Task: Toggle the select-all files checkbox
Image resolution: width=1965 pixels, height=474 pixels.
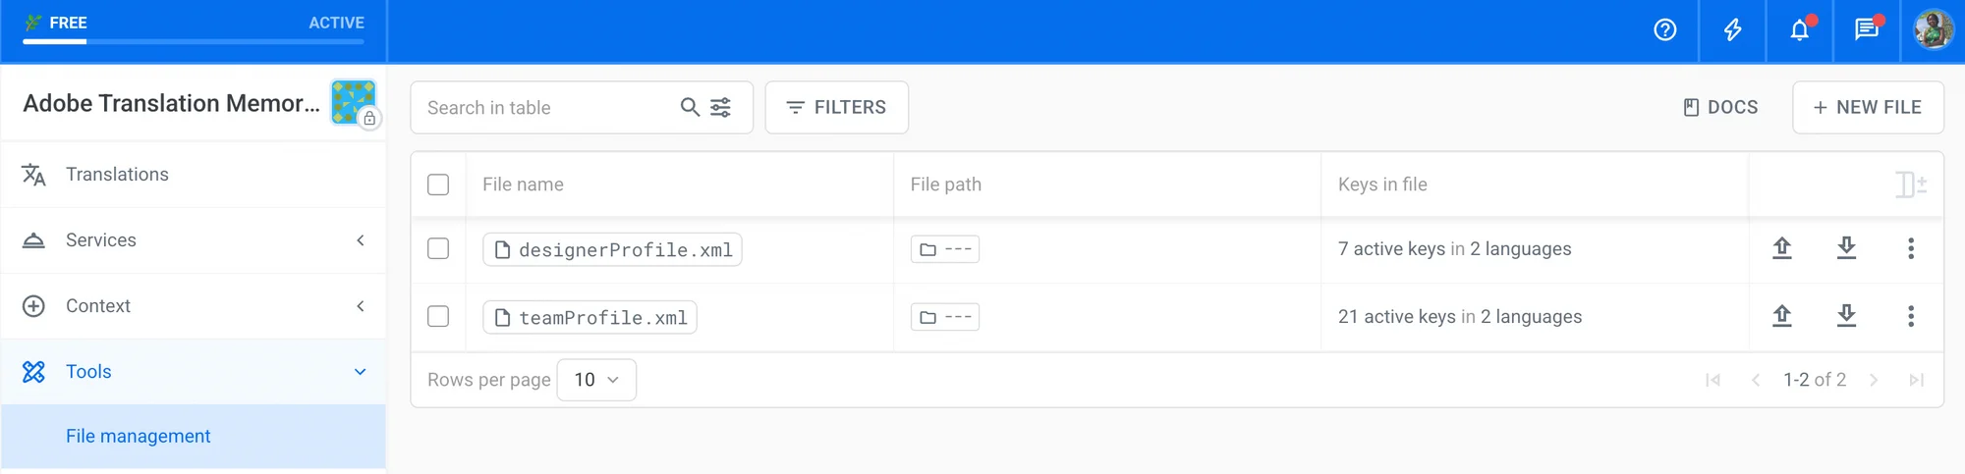Action: click(x=438, y=184)
